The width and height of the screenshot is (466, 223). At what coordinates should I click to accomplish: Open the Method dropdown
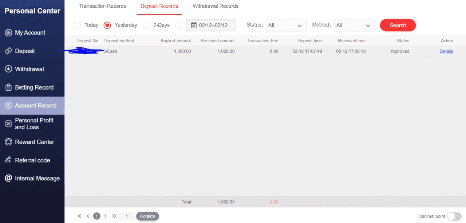[354, 25]
